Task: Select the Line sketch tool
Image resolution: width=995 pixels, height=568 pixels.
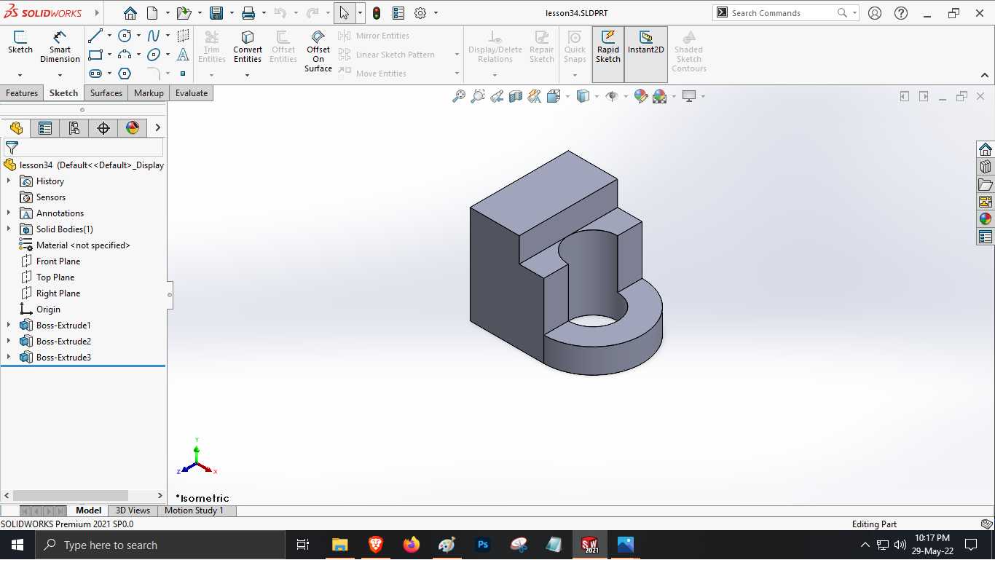Action: coord(95,36)
